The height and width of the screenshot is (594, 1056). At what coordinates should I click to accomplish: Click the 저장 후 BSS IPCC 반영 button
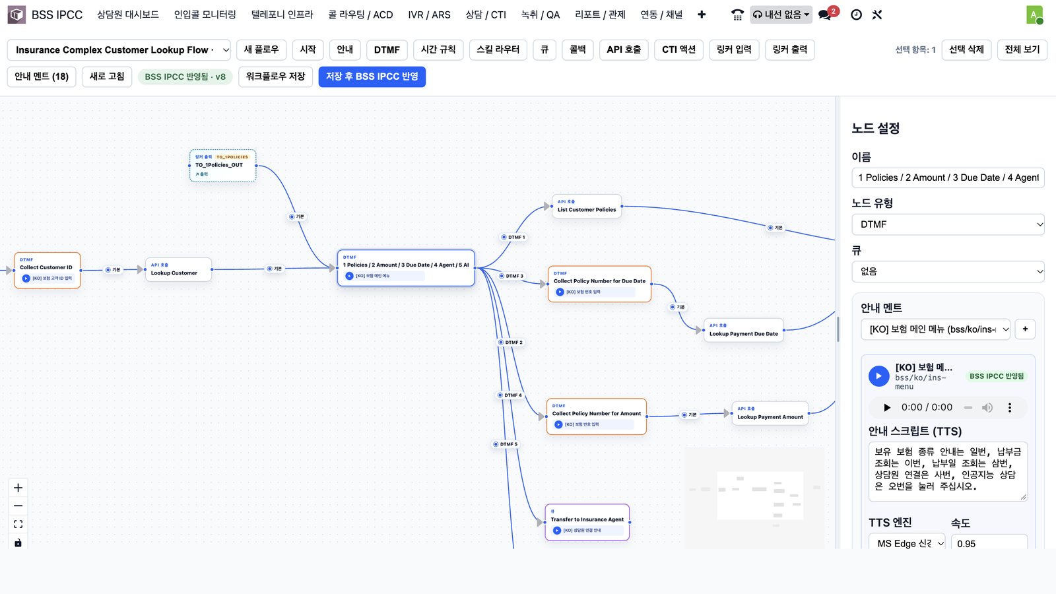pos(372,77)
